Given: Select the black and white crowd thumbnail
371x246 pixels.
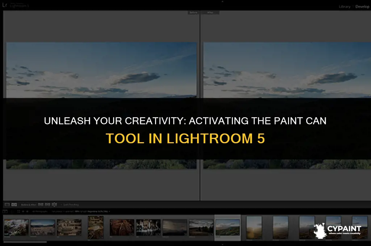Looking at the screenshot, I should [x=148, y=227].
